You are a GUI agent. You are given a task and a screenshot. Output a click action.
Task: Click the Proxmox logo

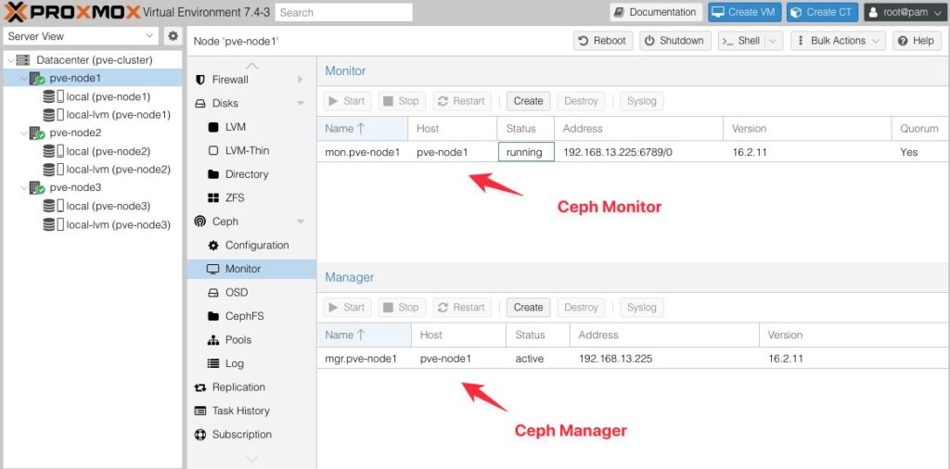click(72, 11)
